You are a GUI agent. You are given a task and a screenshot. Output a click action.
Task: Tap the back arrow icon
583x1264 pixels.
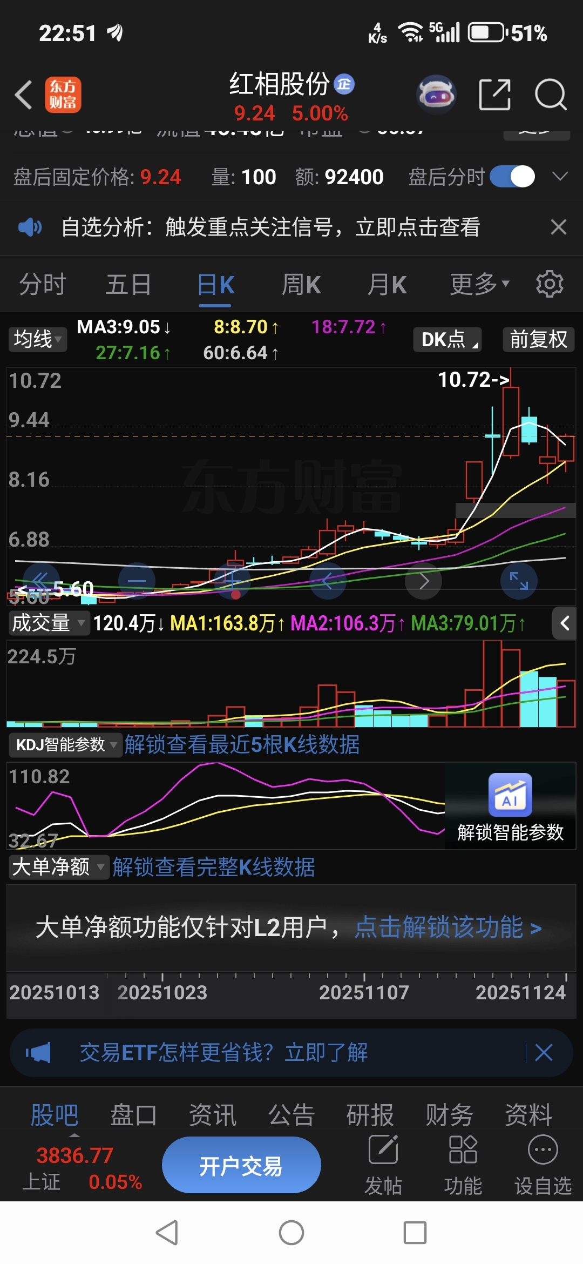(x=23, y=95)
